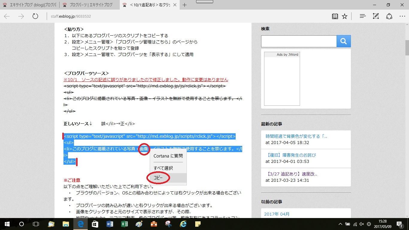Open Cortana circle on taskbar
Image resolution: width=409 pixels, height=230 pixels.
pos(21,224)
